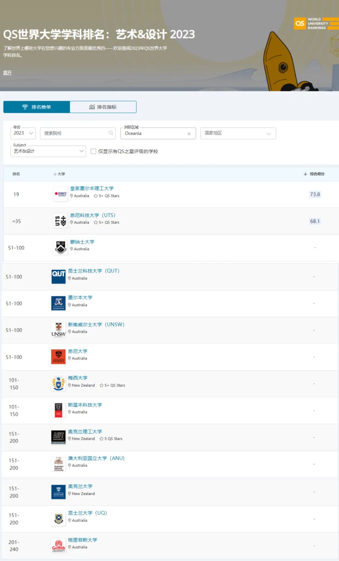Sort by the 综合得分 column header

(x=314, y=174)
